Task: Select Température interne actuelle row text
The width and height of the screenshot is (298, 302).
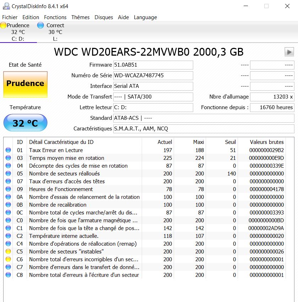Action: click(x=64, y=236)
